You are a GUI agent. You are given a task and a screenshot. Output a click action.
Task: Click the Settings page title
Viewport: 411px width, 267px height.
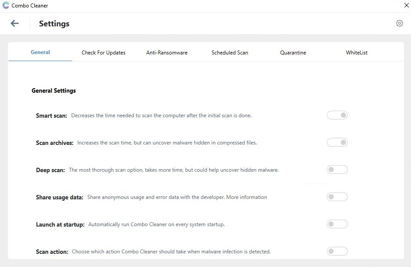(54, 24)
